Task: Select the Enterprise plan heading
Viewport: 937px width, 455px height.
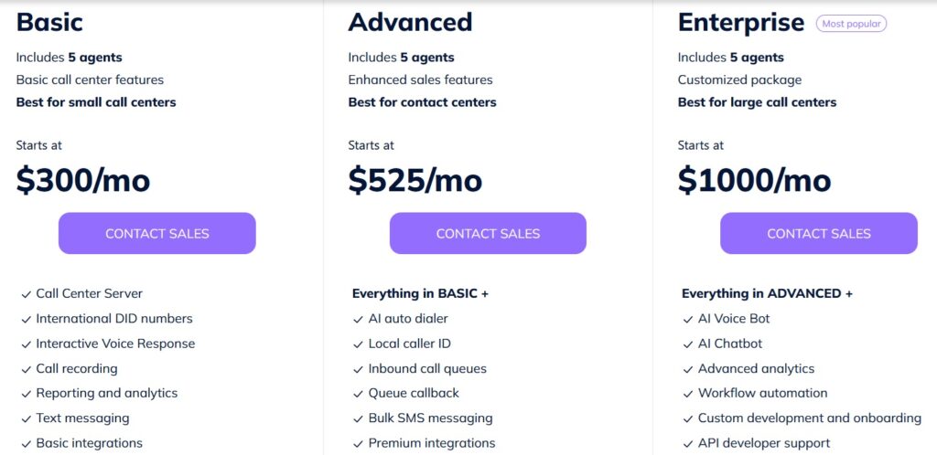Action: [741, 23]
